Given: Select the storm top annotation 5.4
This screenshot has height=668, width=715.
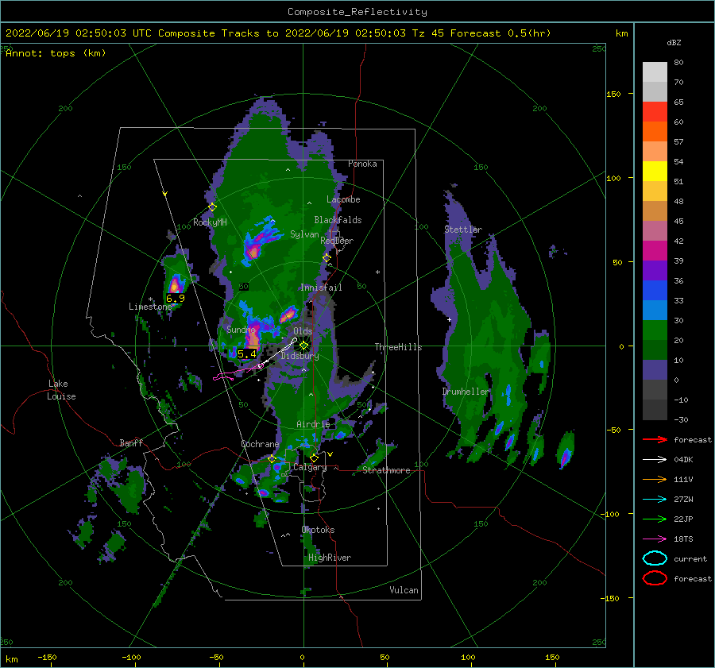Looking at the screenshot, I should pos(247,353).
